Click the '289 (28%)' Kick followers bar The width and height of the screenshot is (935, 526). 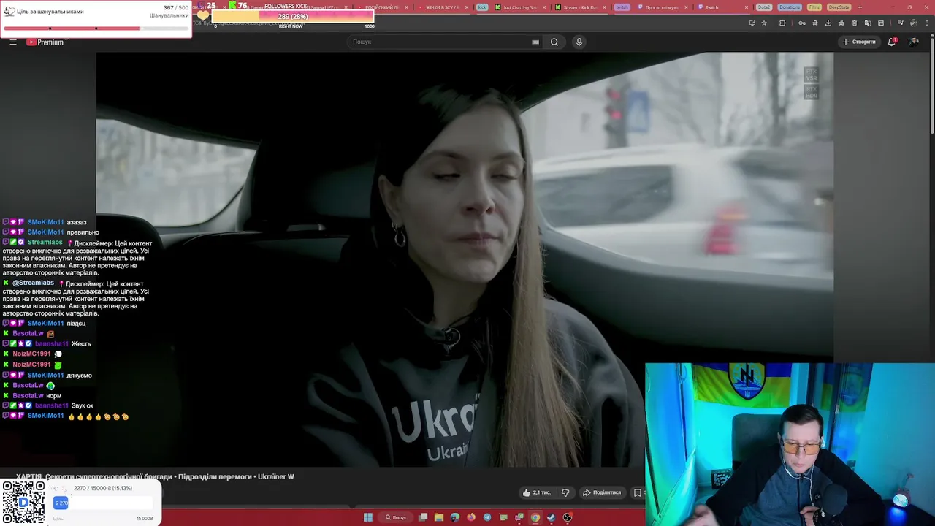tap(292, 16)
